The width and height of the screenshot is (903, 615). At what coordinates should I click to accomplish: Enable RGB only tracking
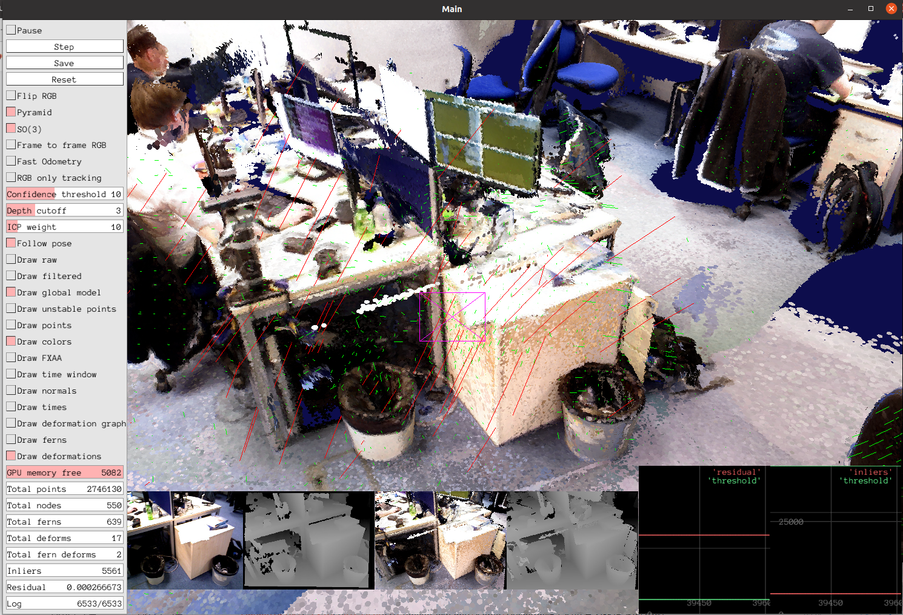click(x=10, y=177)
